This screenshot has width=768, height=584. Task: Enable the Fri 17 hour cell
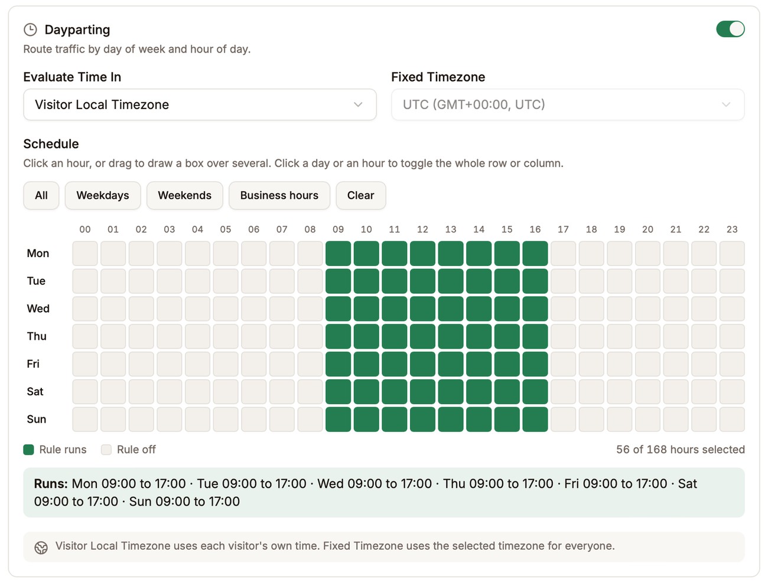pyautogui.click(x=564, y=364)
